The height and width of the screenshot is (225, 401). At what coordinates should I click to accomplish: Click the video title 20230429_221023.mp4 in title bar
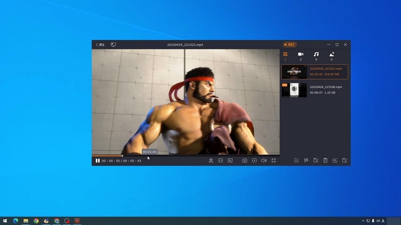185,44
